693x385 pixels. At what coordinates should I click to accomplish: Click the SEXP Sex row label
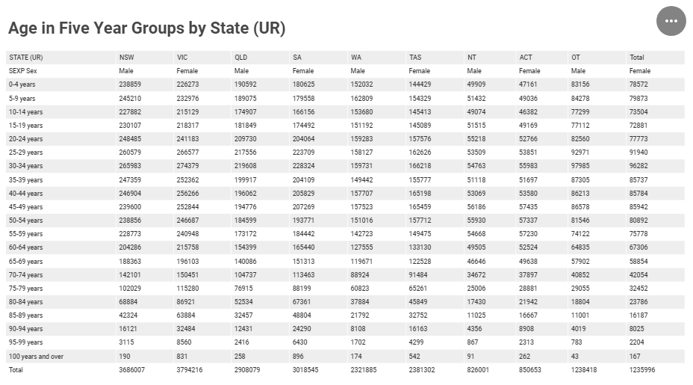(23, 71)
